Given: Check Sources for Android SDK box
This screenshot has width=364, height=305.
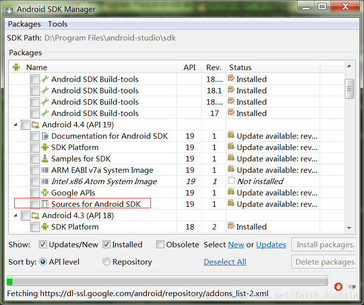Looking at the screenshot, I should coord(35,204).
